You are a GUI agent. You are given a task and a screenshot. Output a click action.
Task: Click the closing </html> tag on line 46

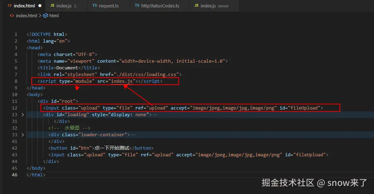[x=36, y=175]
